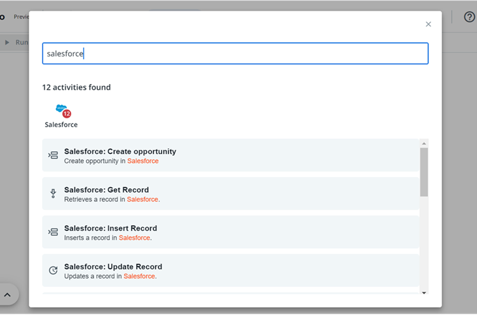Viewport: 477px width, 315px height.
Task: Click the Create opportunity list icon
Action: (53, 155)
